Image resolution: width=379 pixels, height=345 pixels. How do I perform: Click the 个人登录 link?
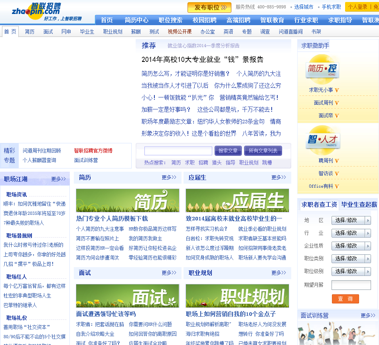pos(357,7)
